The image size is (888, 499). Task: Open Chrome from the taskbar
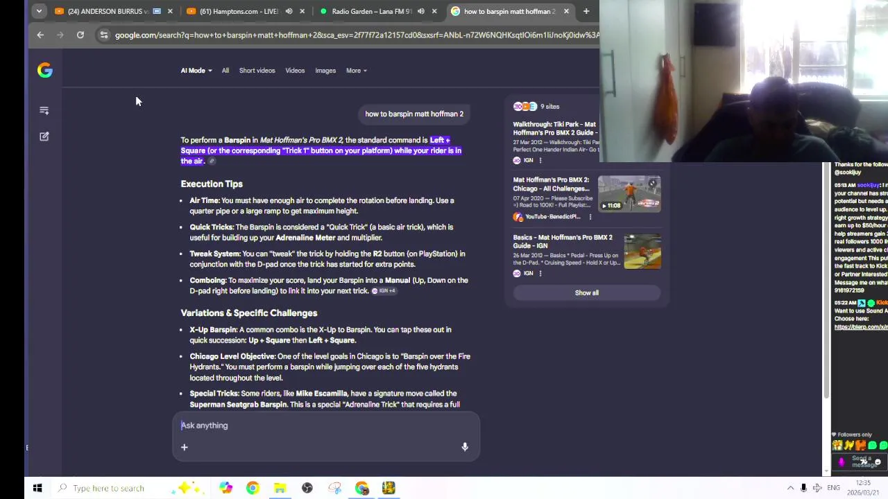pyautogui.click(x=253, y=488)
